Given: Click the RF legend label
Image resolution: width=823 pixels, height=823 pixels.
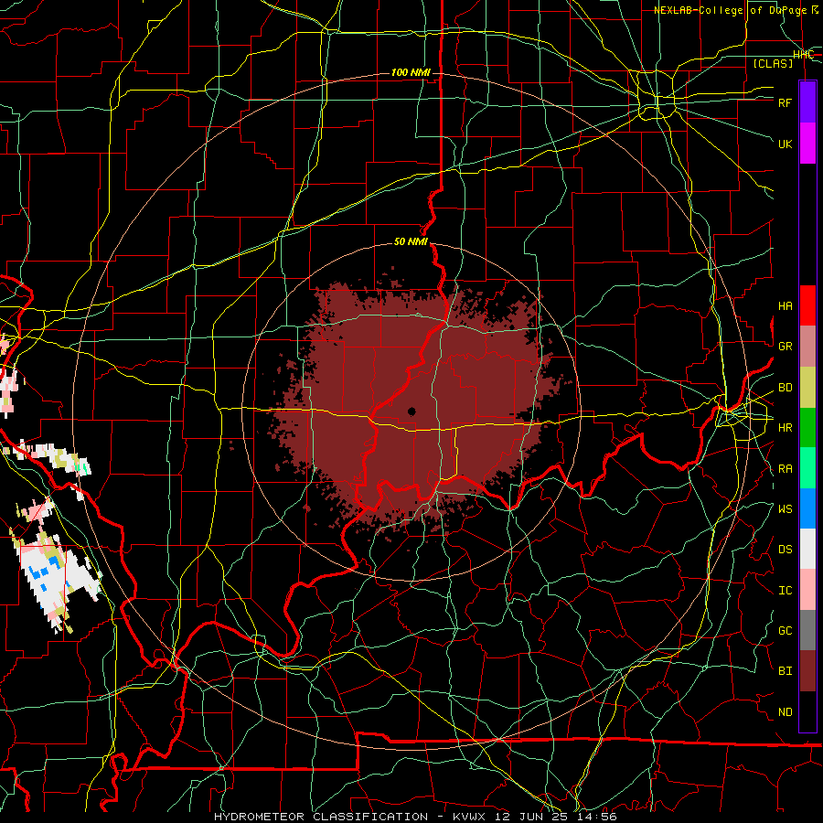Looking at the screenshot, I should click(x=785, y=102).
